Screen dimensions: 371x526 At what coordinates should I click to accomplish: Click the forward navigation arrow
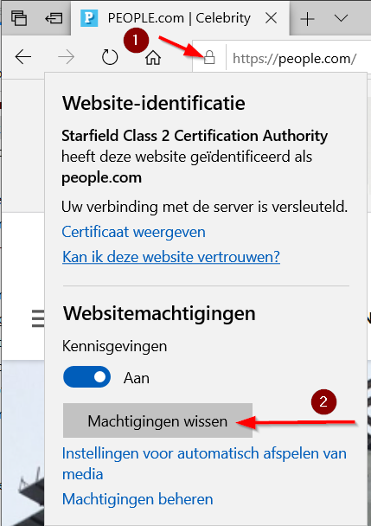click(66, 57)
